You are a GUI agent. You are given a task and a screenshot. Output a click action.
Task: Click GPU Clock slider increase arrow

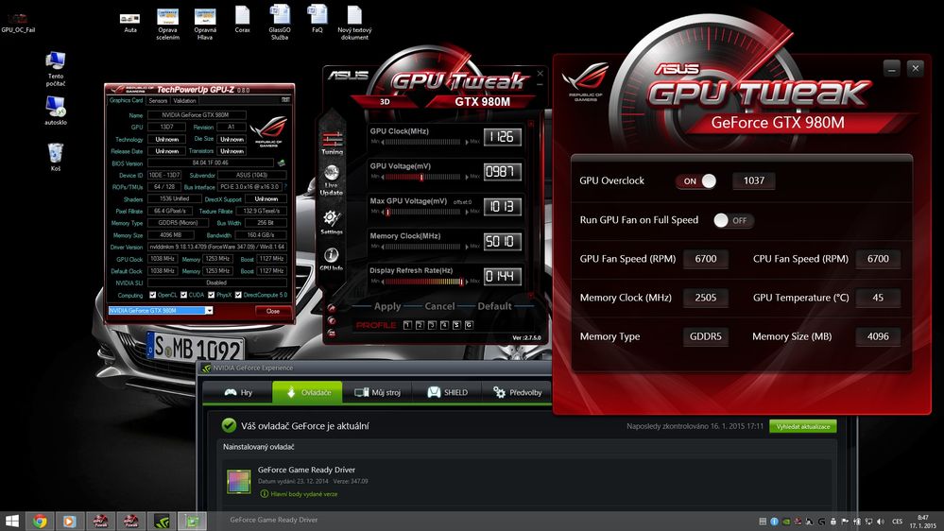(467, 142)
